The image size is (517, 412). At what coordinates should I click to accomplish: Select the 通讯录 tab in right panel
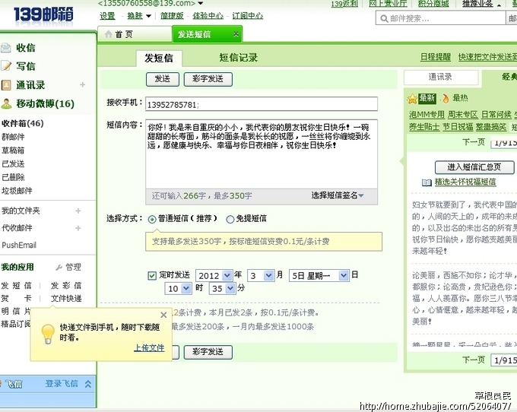[x=441, y=77]
